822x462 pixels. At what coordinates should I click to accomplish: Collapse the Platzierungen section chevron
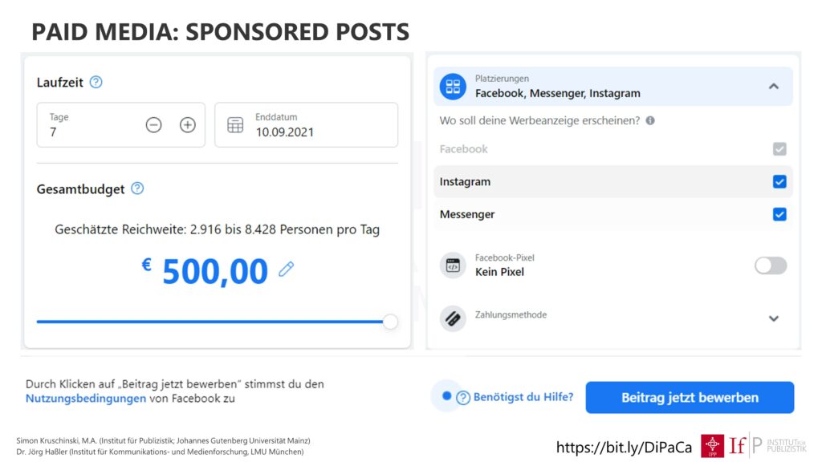click(x=774, y=87)
